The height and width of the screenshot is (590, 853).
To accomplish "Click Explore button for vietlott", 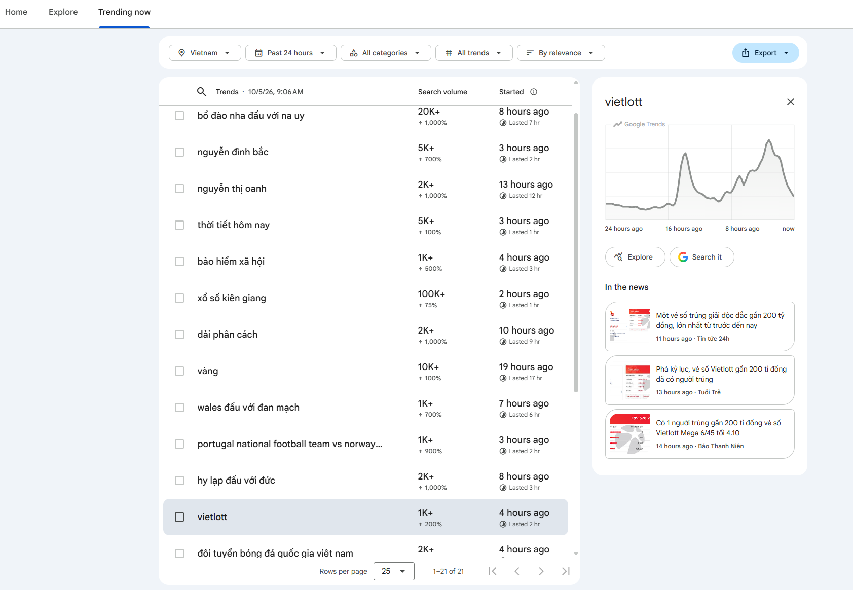I will (x=636, y=257).
